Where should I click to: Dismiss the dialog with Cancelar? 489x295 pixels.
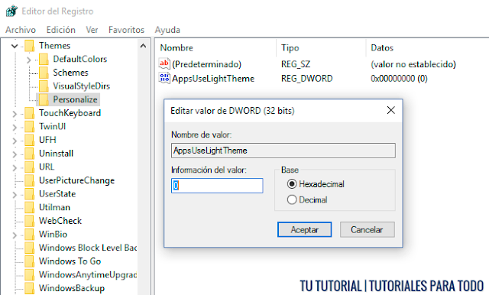(x=367, y=229)
